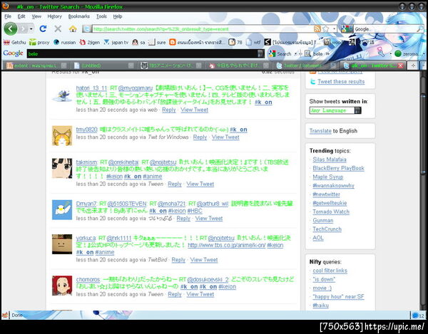Open the BlackBerry PlayBook trending topic
This screenshot has width=428, height=334.
(338, 168)
